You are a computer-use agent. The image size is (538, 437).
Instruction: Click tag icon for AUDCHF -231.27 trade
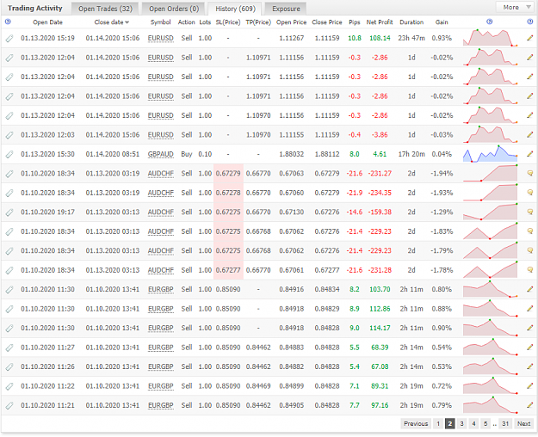pyautogui.click(x=9, y=174)
